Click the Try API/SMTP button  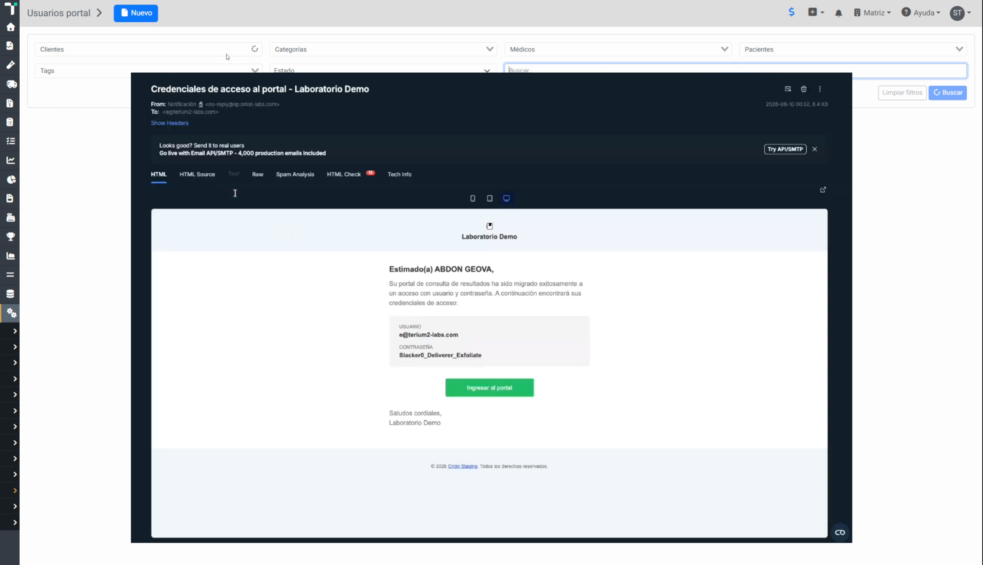[785, 149]
